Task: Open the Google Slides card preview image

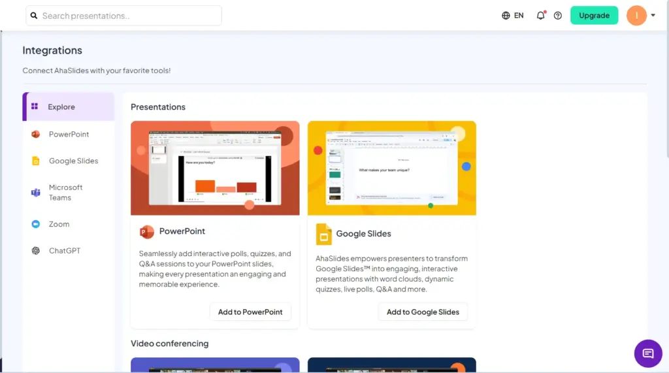Action: [x=392, y=168]
